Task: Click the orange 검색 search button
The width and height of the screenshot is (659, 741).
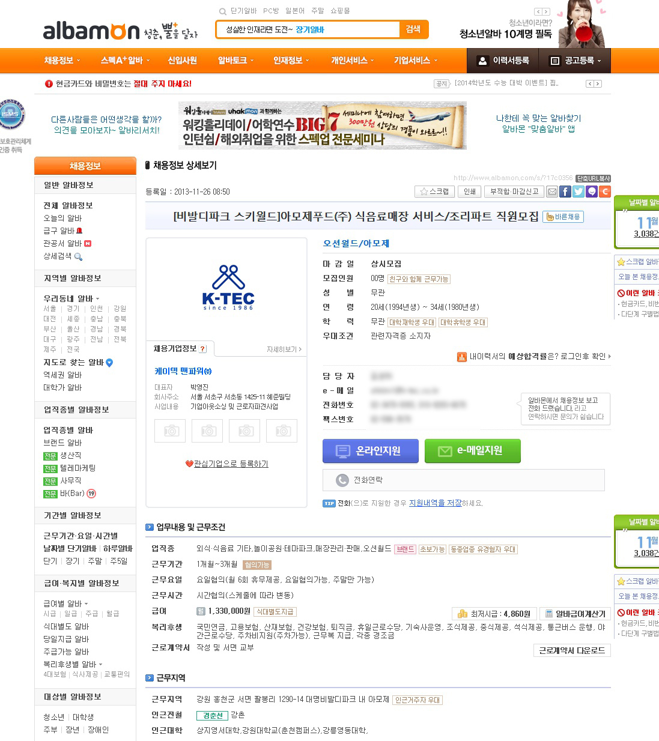Action: click(x=413, y=29)
